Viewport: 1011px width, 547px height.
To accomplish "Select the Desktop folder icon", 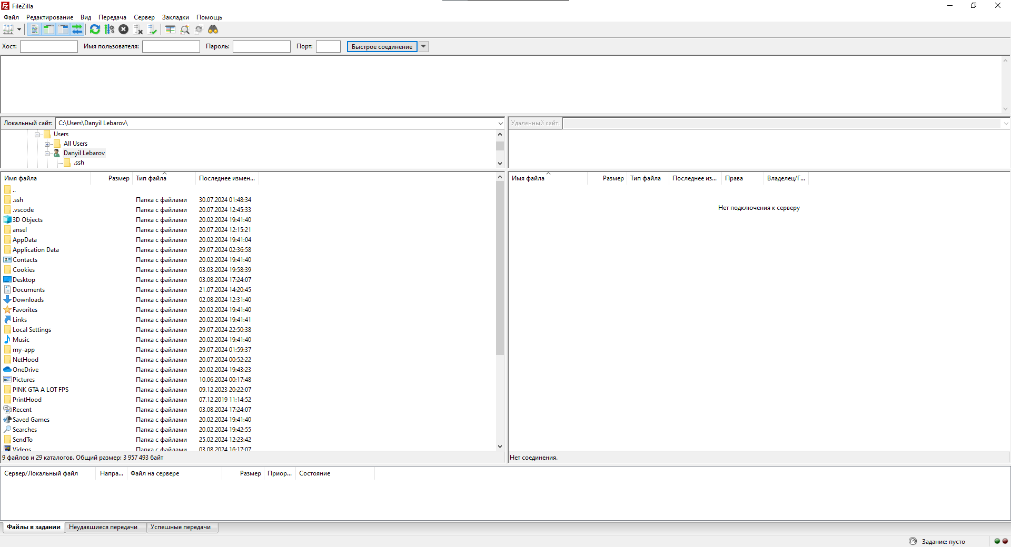I will point(7,280).
